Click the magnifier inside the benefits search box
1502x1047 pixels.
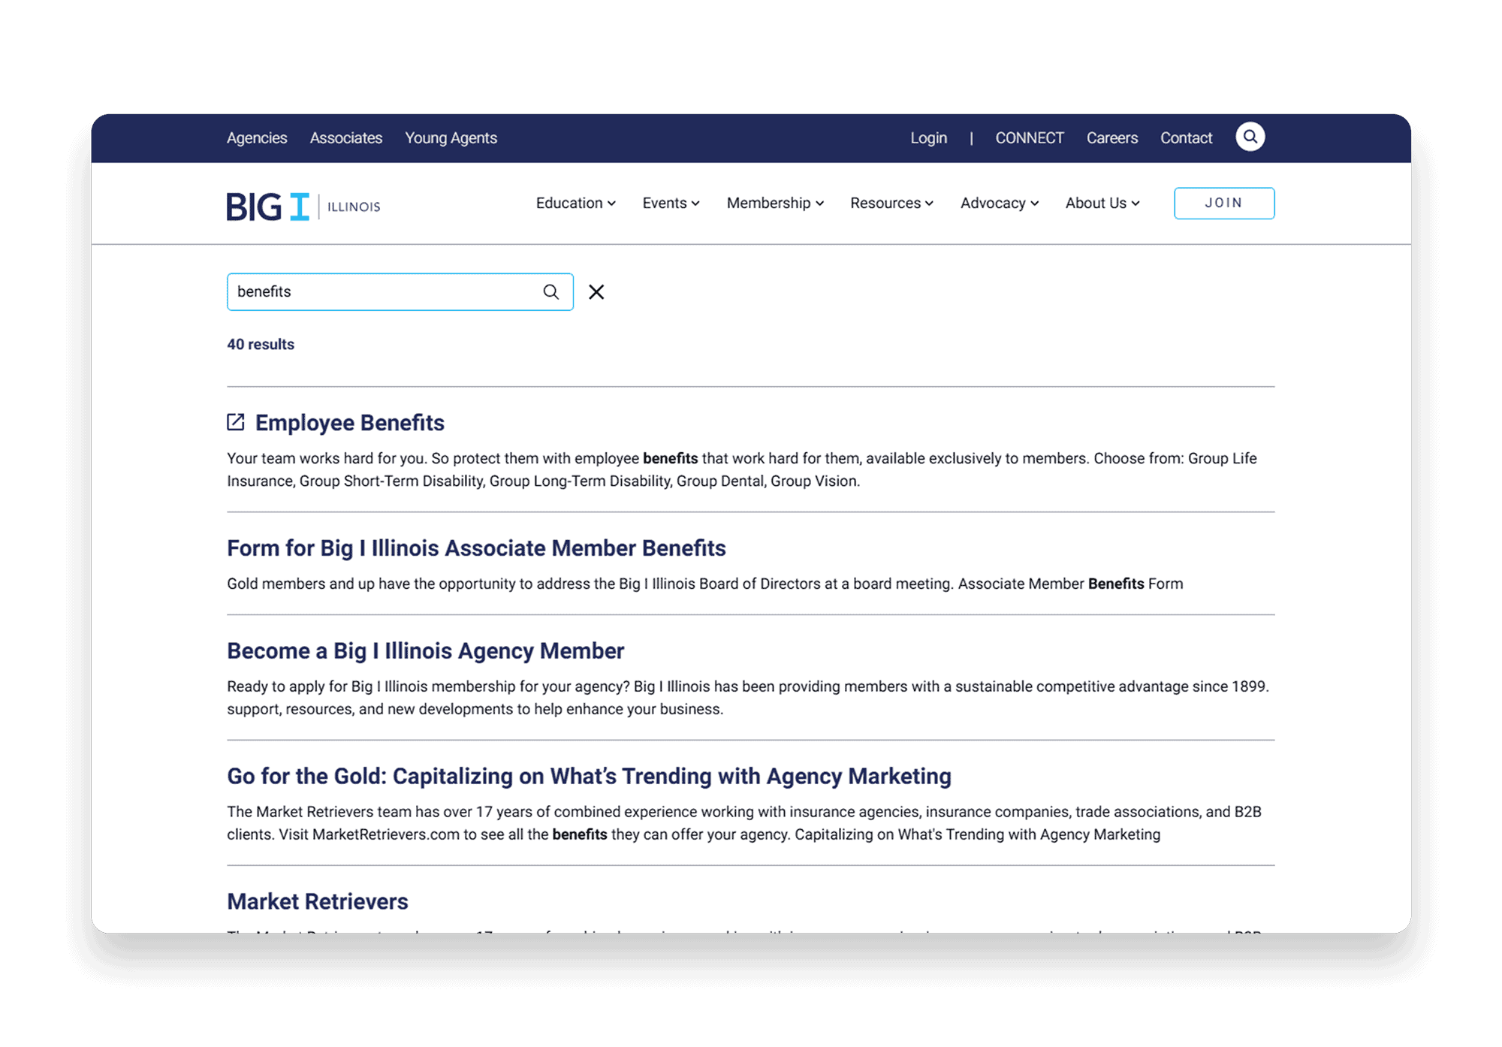551,292
